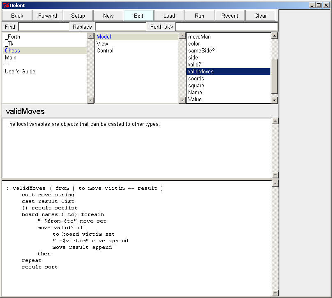The height and width of the screenshot is (298, 332).
Task: Select the moveMan word entry
Action: [199, 37]
